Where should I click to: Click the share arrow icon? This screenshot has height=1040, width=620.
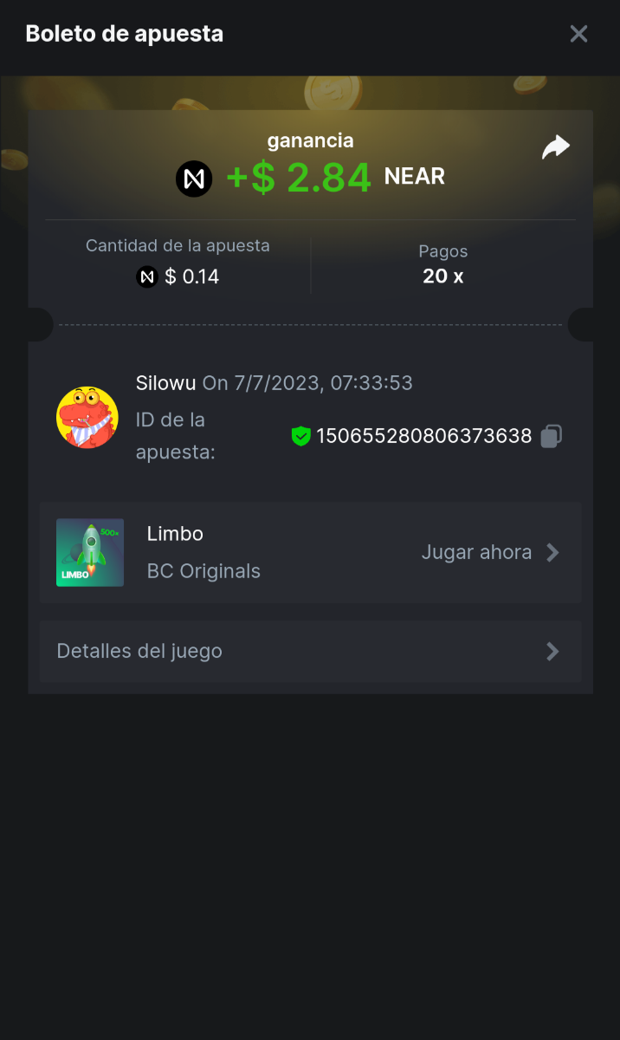(x=555, y=147)
